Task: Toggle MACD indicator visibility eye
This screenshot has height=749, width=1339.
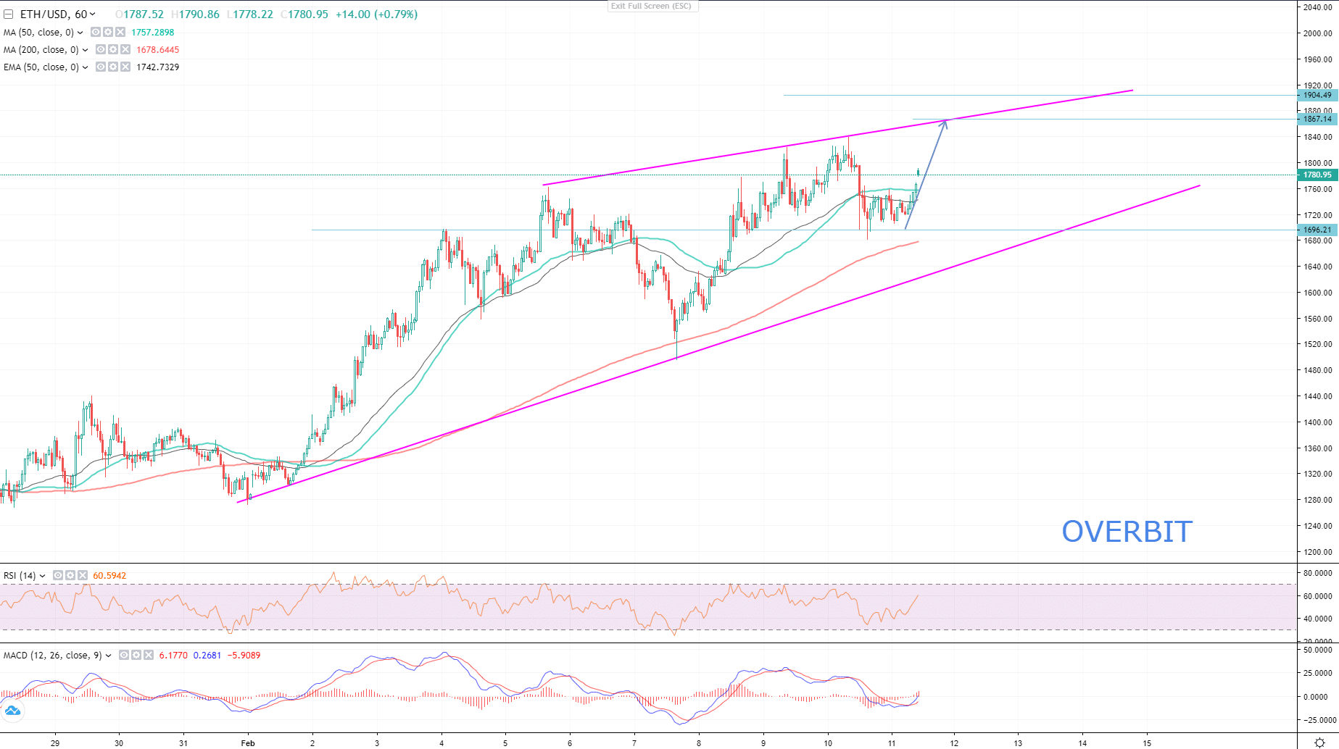Action: coord(124,656)
